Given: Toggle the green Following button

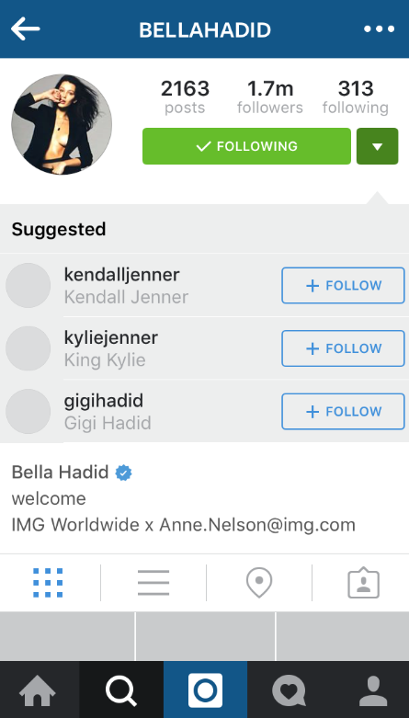Looking at the screenshot, I should (x=246, y=146).
